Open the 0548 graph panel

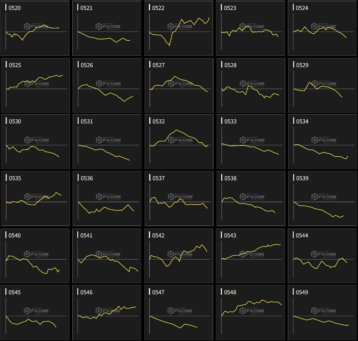click(x=250, y=312)
